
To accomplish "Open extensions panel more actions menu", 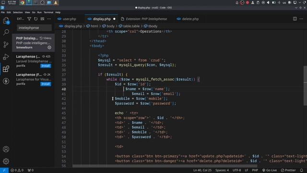I will [49, 19].
